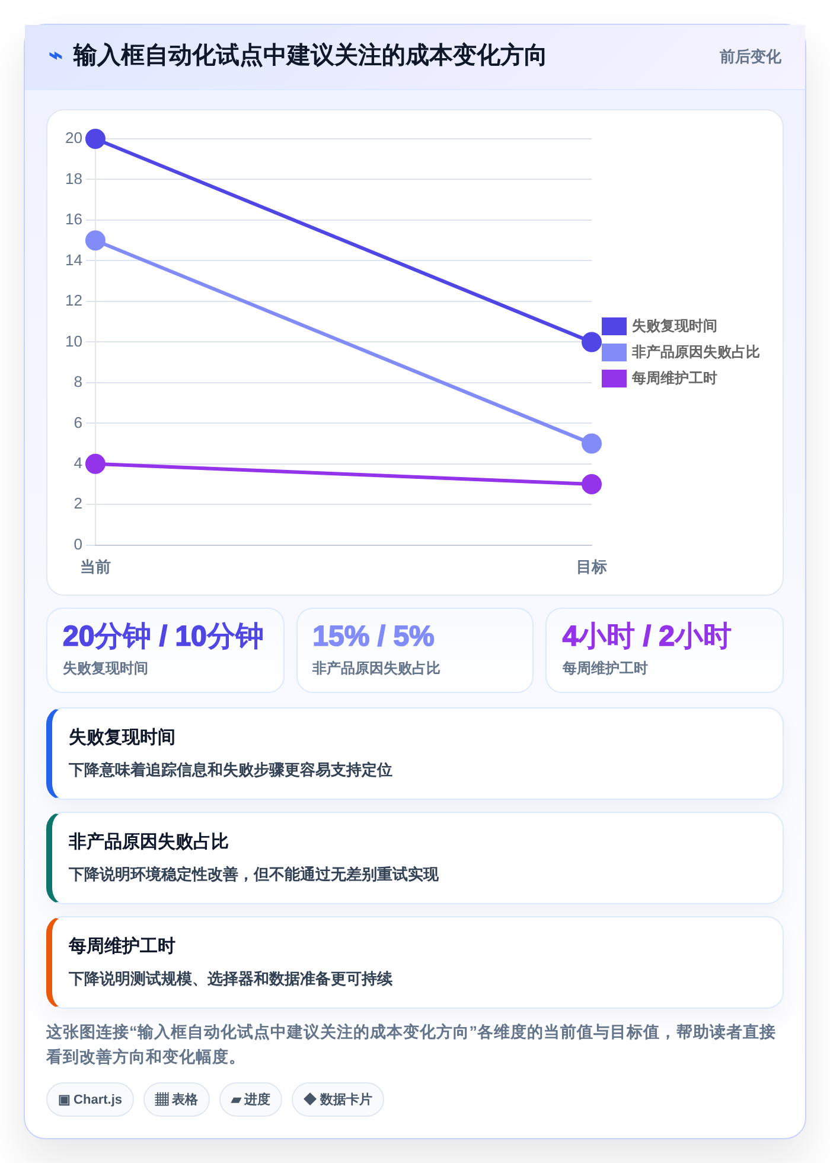Click the diamond icon in the 数据卡片 chip

[309, 1099]
